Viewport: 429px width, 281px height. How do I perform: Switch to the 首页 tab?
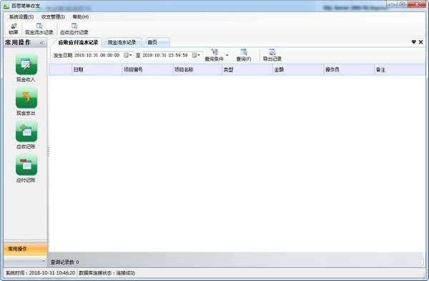[152, 42]
